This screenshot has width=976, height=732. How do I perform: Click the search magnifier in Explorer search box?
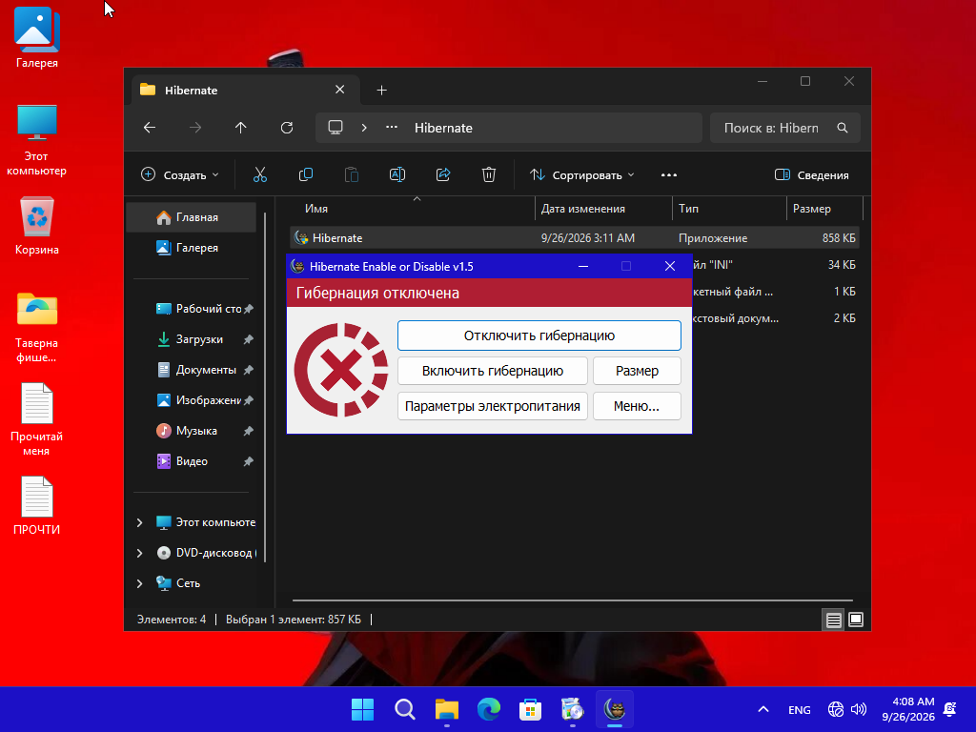pos(843,128)
